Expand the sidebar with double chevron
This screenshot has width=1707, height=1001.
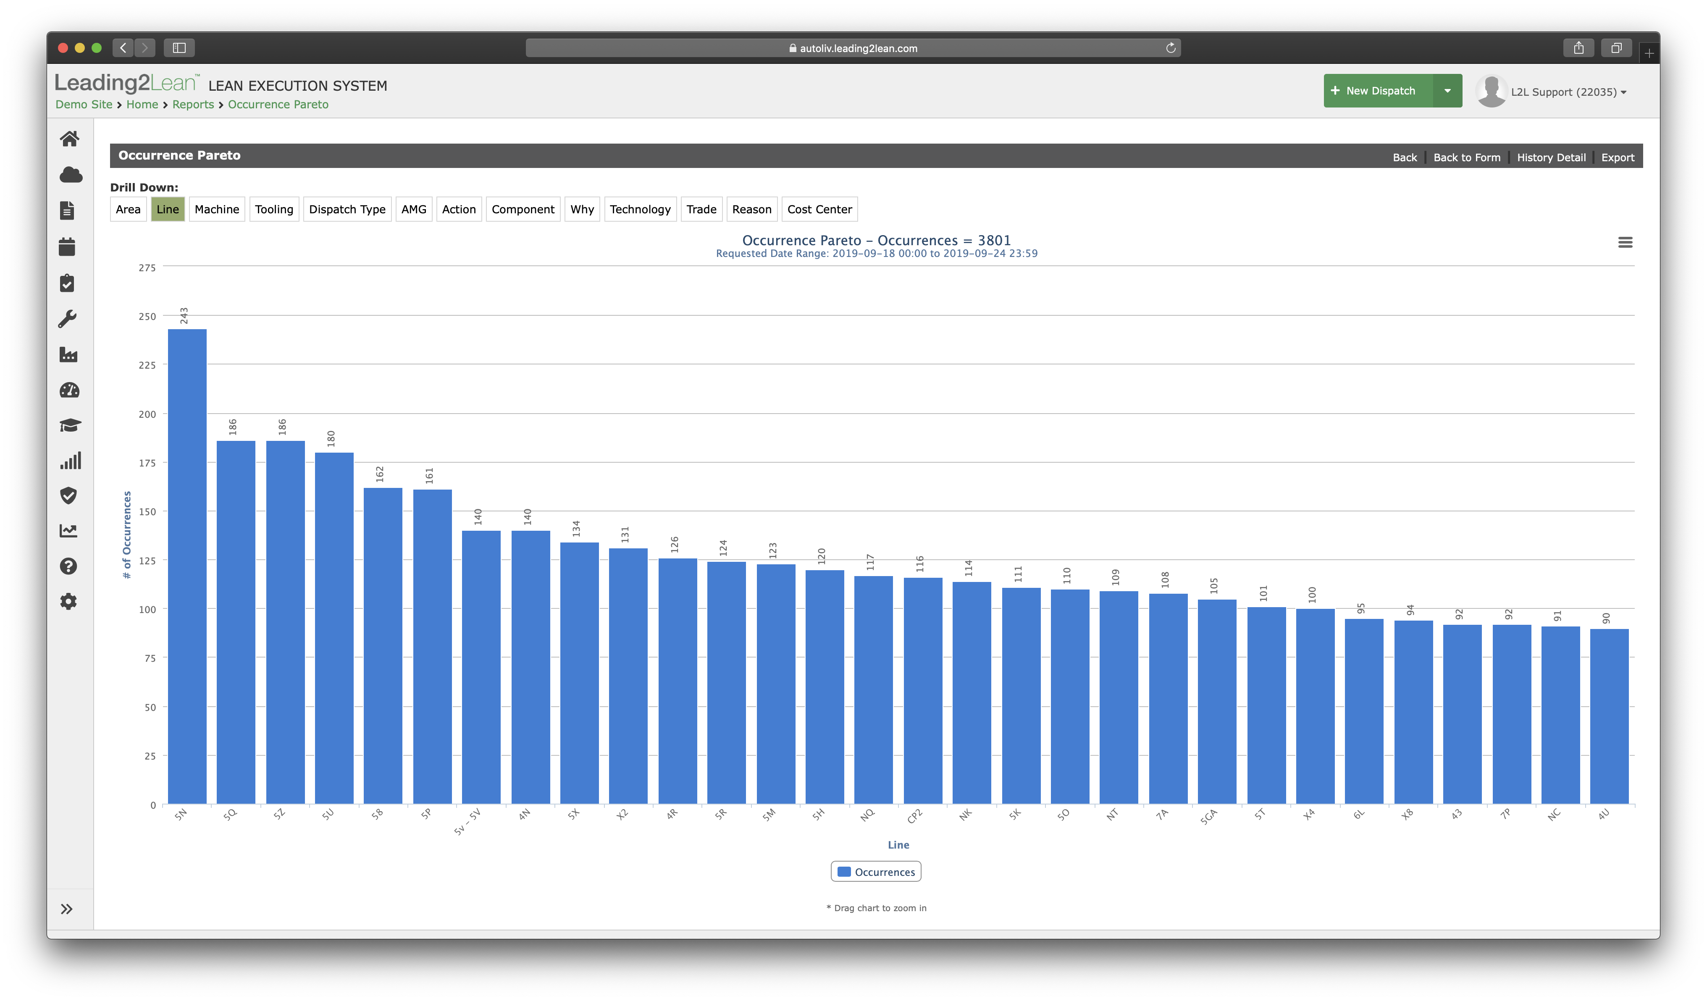click(x=66, y=909)
